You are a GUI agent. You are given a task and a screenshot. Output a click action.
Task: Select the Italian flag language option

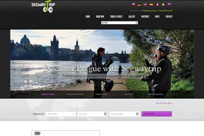point(163,4)
